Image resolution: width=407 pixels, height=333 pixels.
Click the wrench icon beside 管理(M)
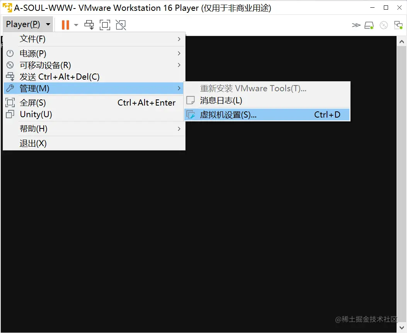[10, 88]
